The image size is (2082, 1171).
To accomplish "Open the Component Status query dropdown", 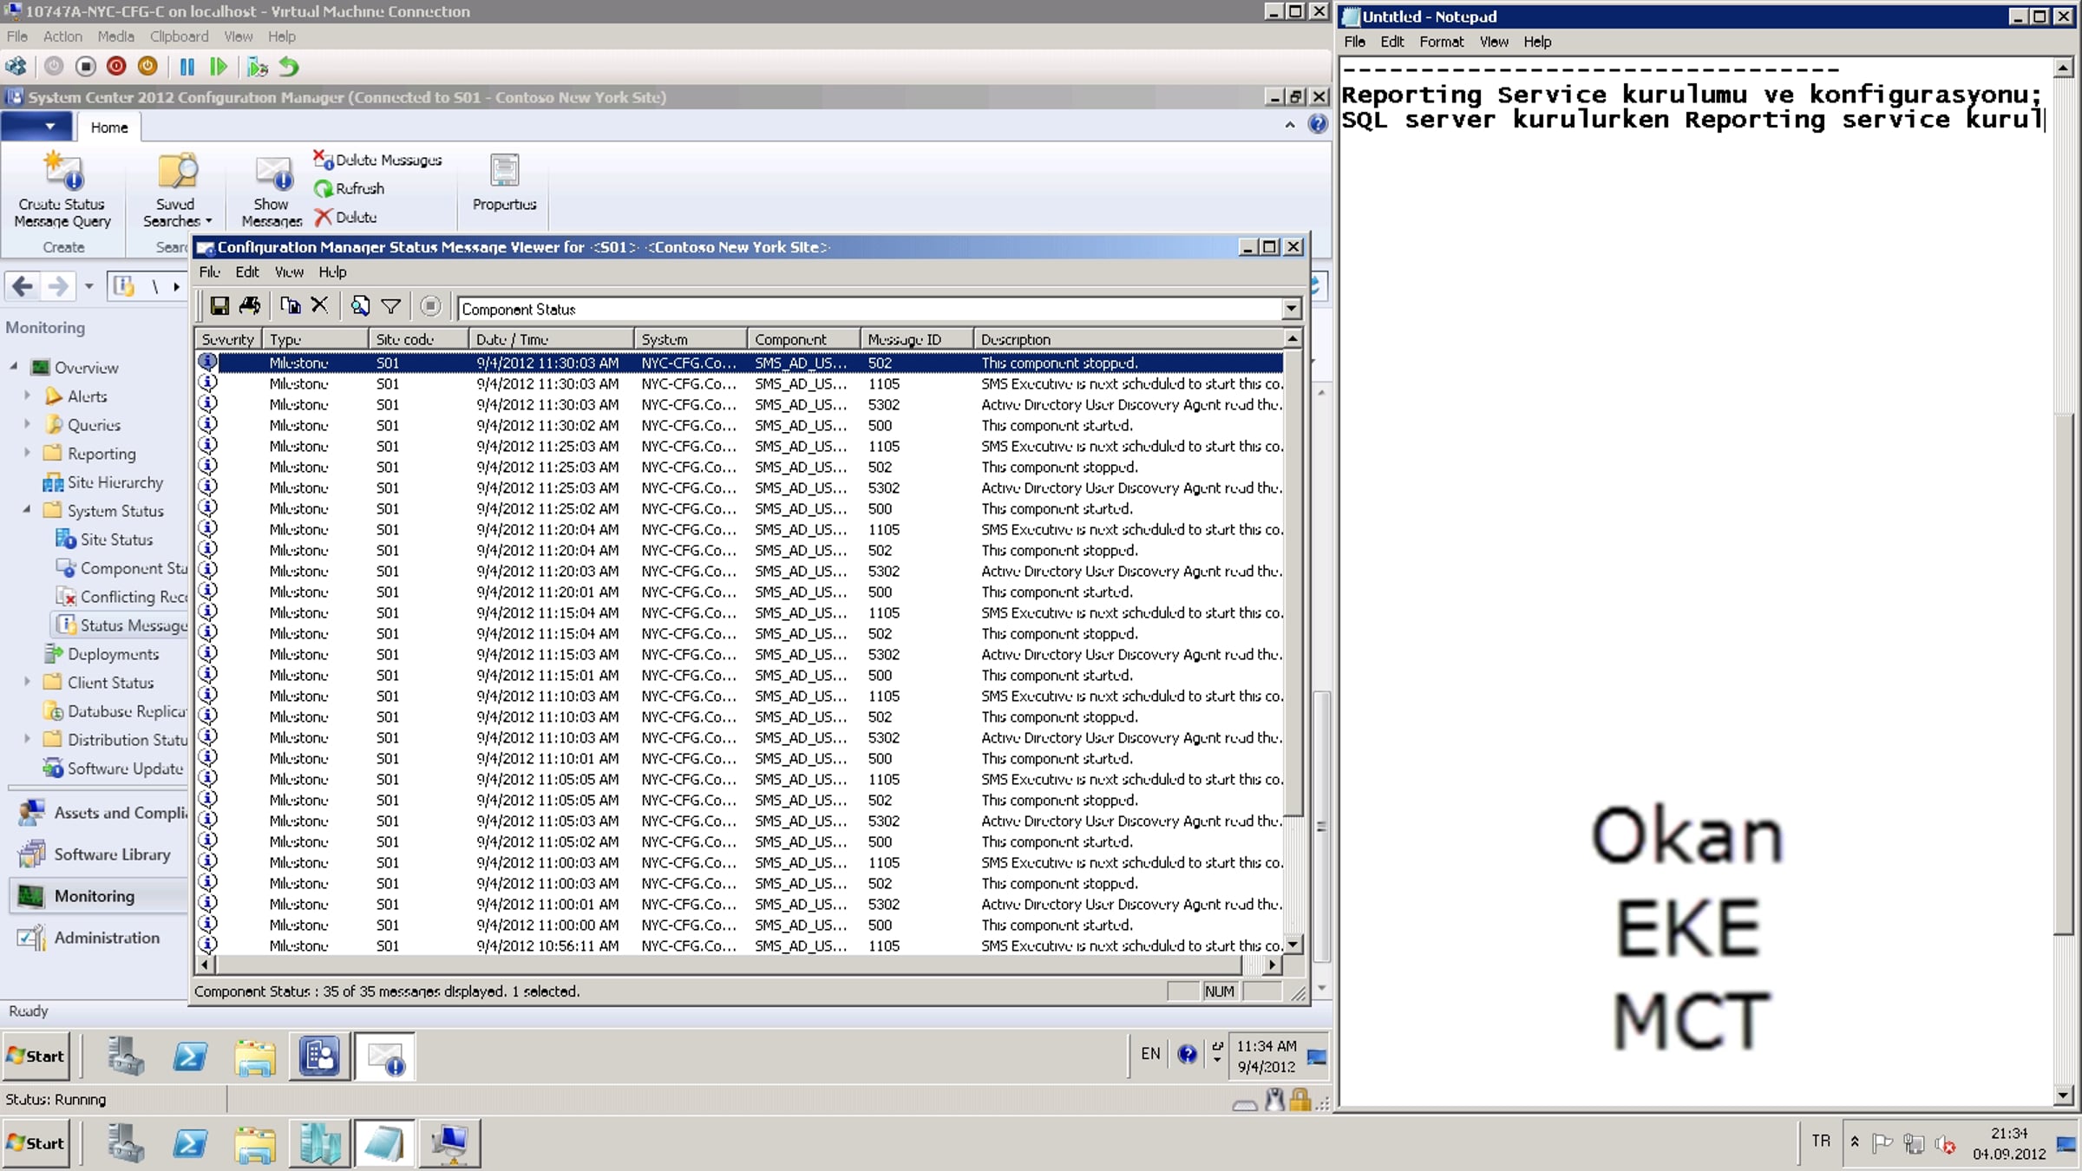I will click(1292, 309).
